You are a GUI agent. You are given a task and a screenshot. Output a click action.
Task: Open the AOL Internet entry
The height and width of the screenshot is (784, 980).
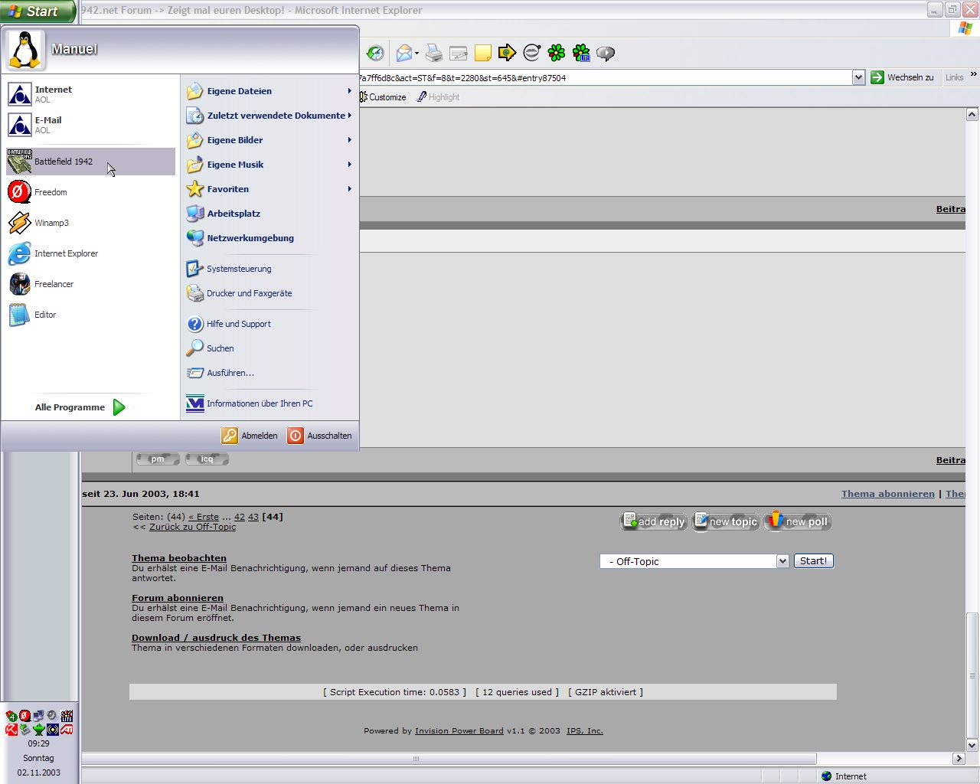click(90, 94)
